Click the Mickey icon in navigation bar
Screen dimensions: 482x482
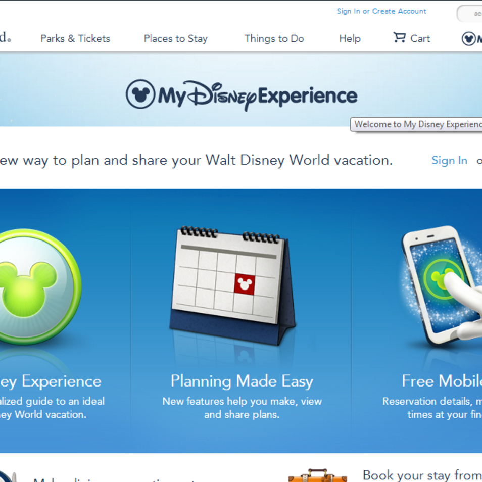[469, 39]
